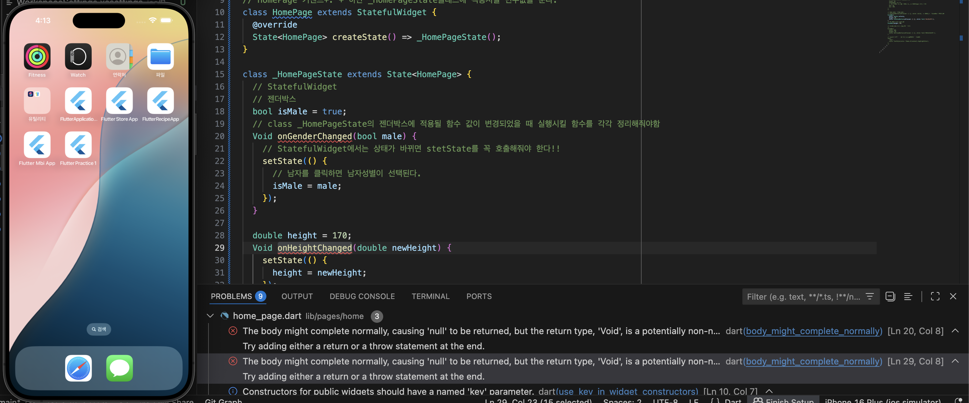Open the problems filter options icon
Screen dimensions: 969x403
(870, 296)
